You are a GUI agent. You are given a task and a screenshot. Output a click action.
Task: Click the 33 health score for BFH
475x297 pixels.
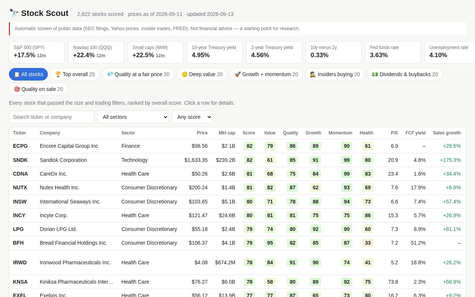tap(368, 243)
